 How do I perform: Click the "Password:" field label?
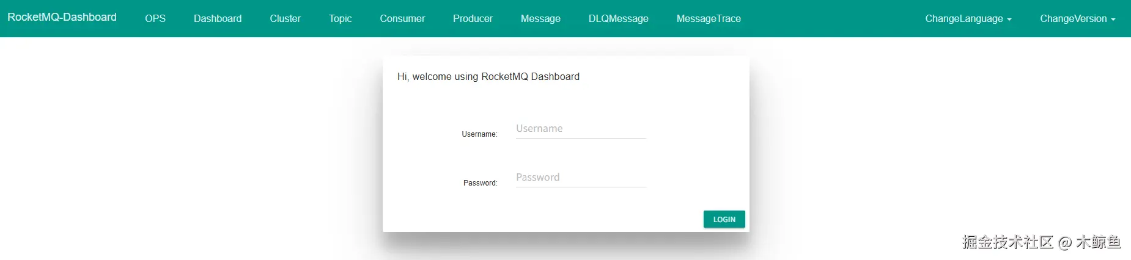480,183
